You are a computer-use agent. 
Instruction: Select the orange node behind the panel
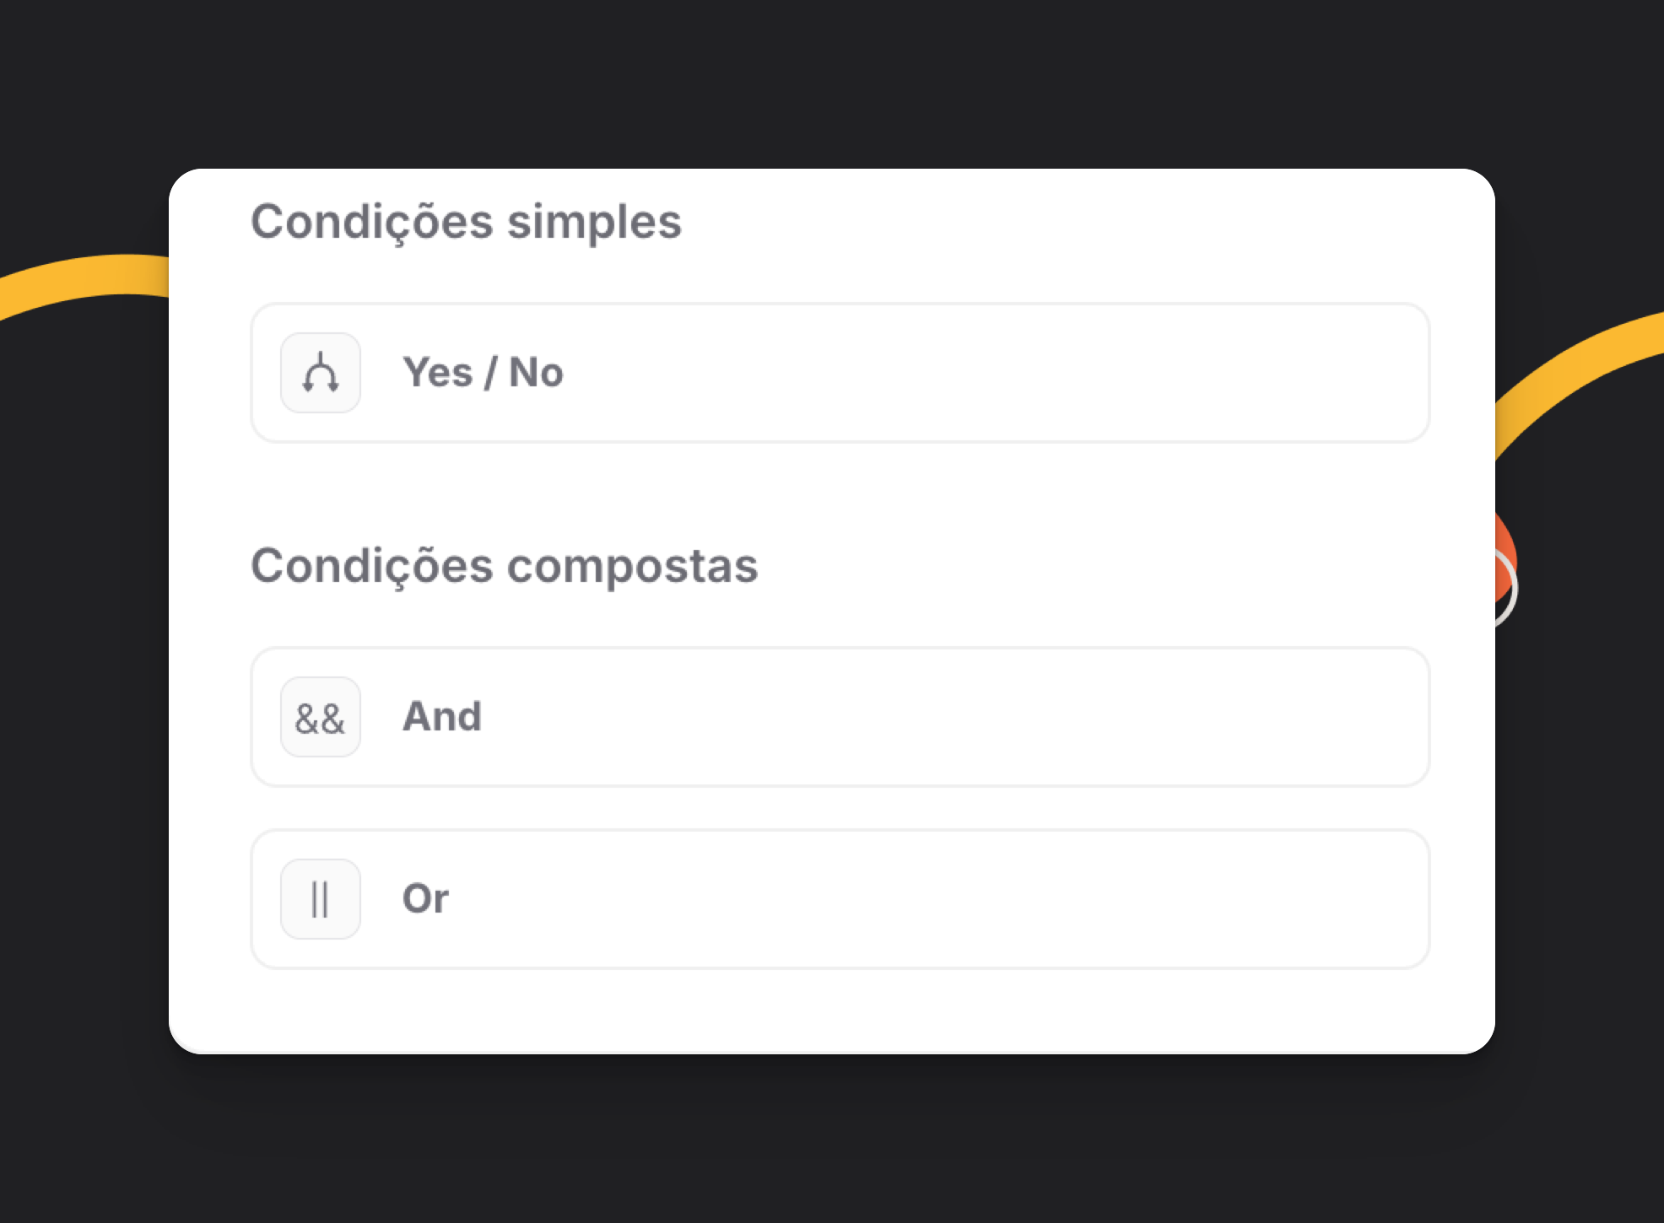tap(1505, 557)
